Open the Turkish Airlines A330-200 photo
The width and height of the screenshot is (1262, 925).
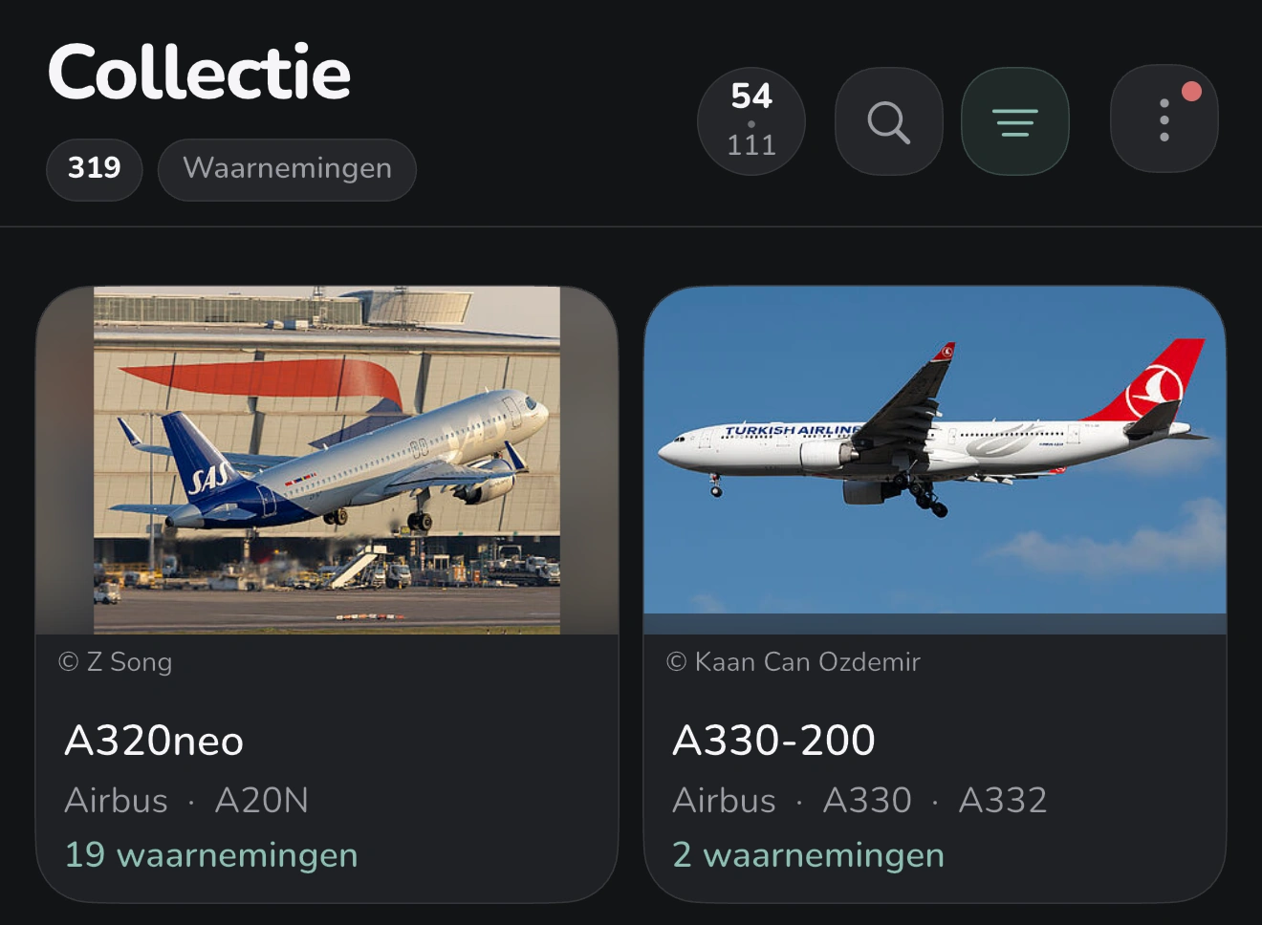pyautogui.click(x=935, y=460)
